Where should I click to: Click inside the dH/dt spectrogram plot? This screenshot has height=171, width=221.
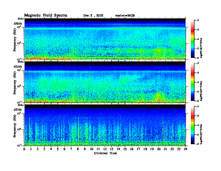coord(105,39)
